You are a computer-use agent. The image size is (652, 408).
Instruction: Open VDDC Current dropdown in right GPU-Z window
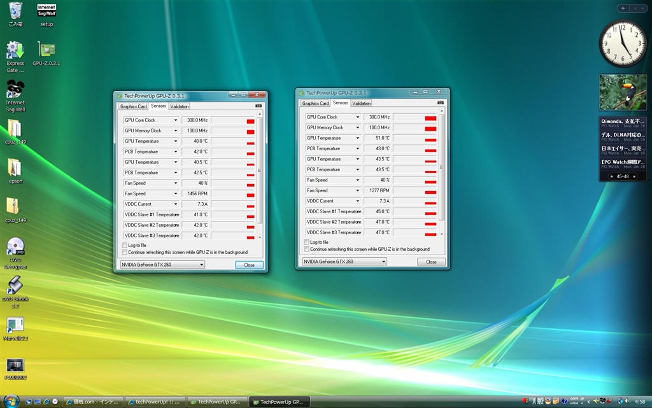[358, 201]
